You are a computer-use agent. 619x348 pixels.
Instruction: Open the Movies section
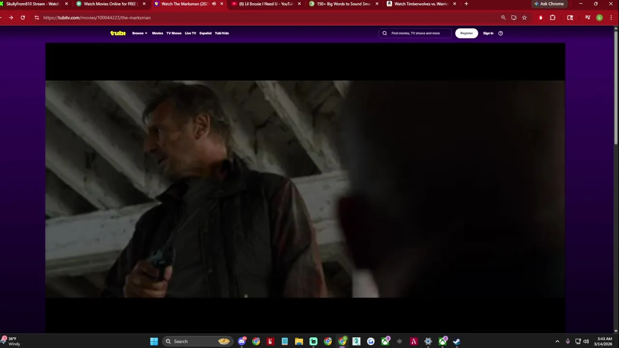(158, 33)
